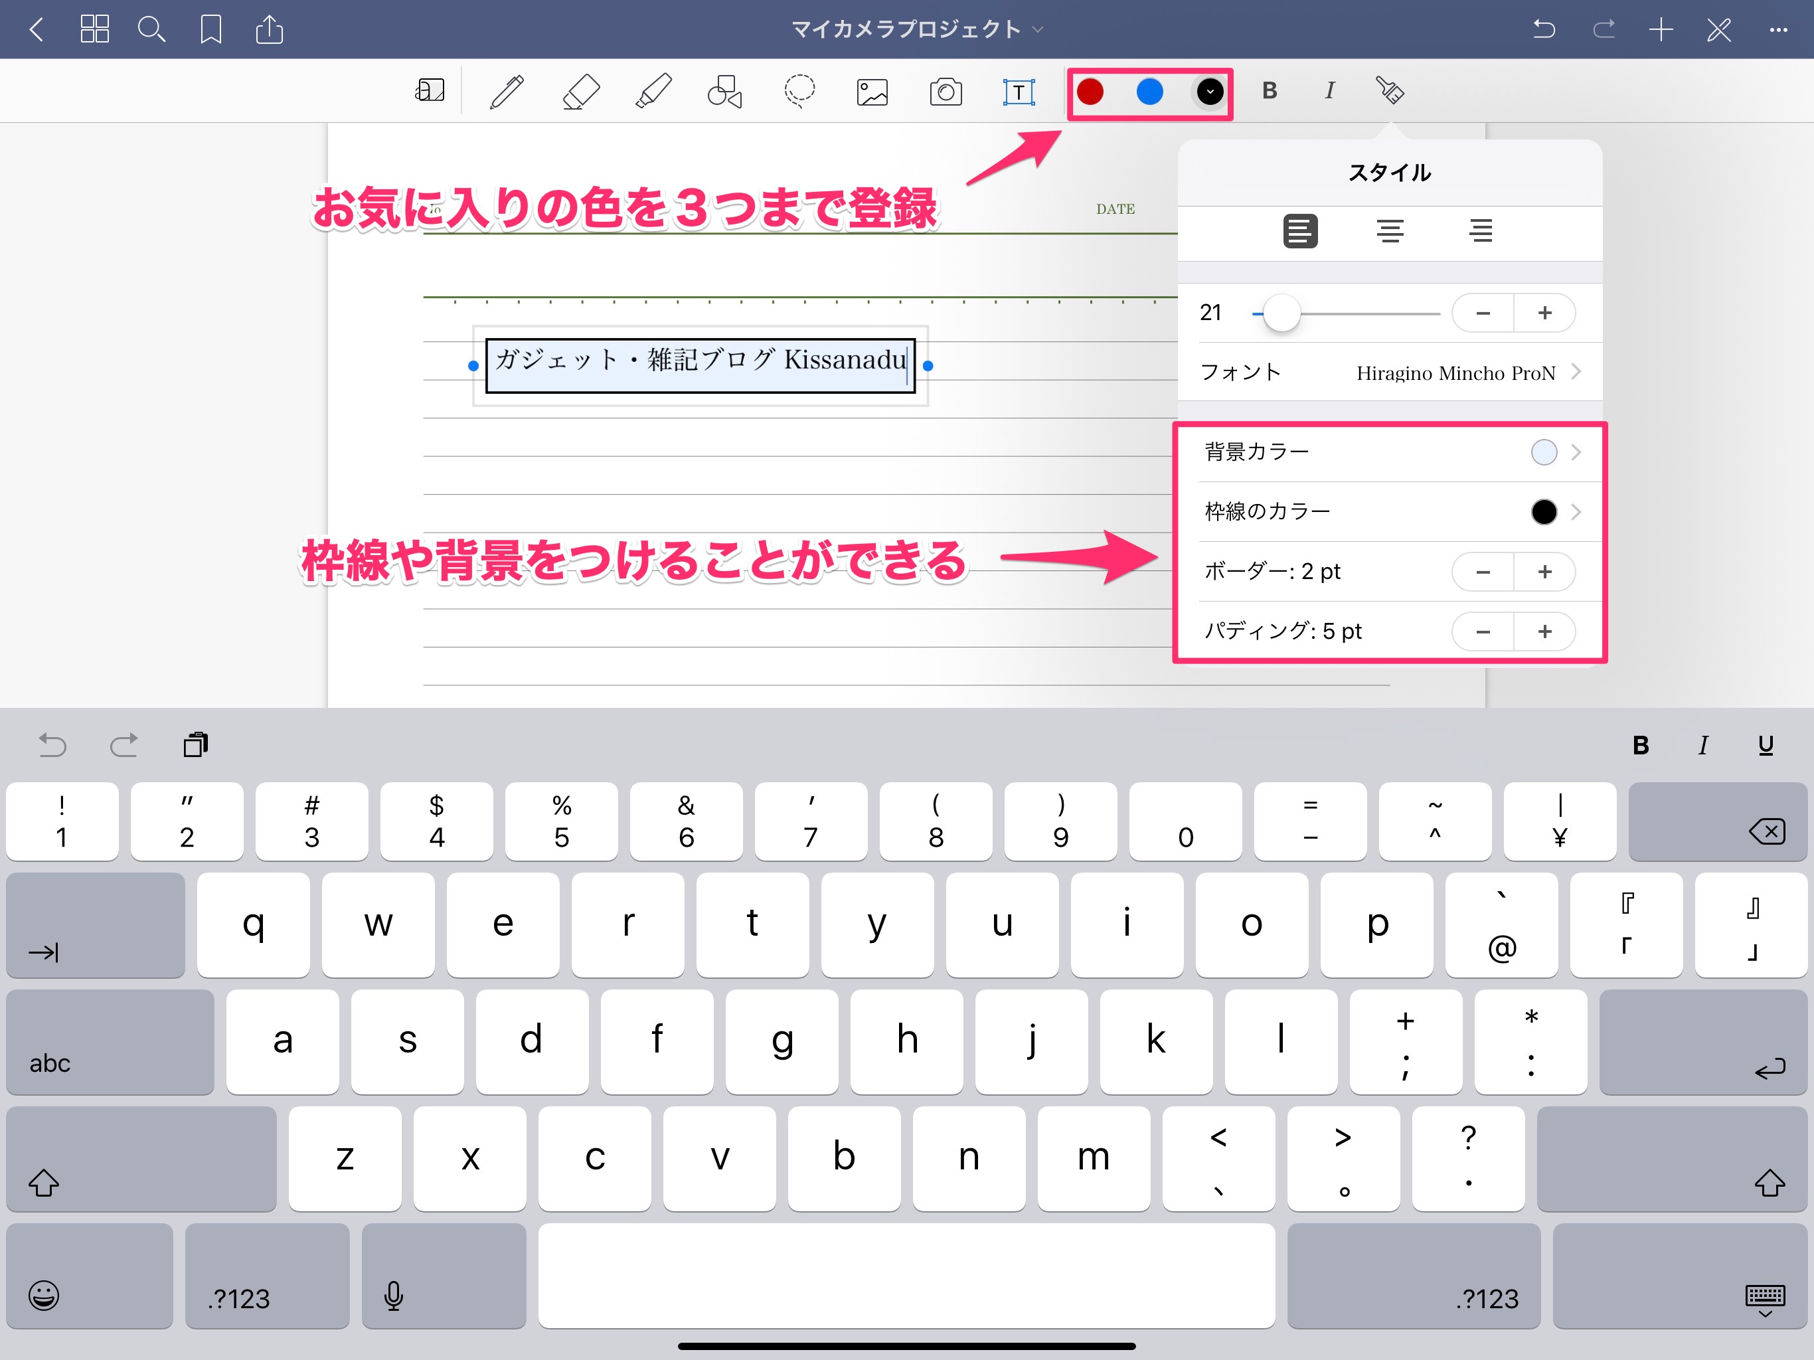Open the Camera tool
Viewport: 1814px width, 1360px height.
point(946,91)
